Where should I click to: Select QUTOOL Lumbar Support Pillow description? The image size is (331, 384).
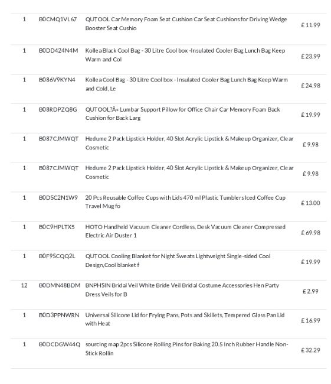tap(182, 113)
